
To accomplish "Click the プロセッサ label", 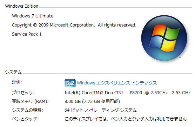I will tap(23, 92).
